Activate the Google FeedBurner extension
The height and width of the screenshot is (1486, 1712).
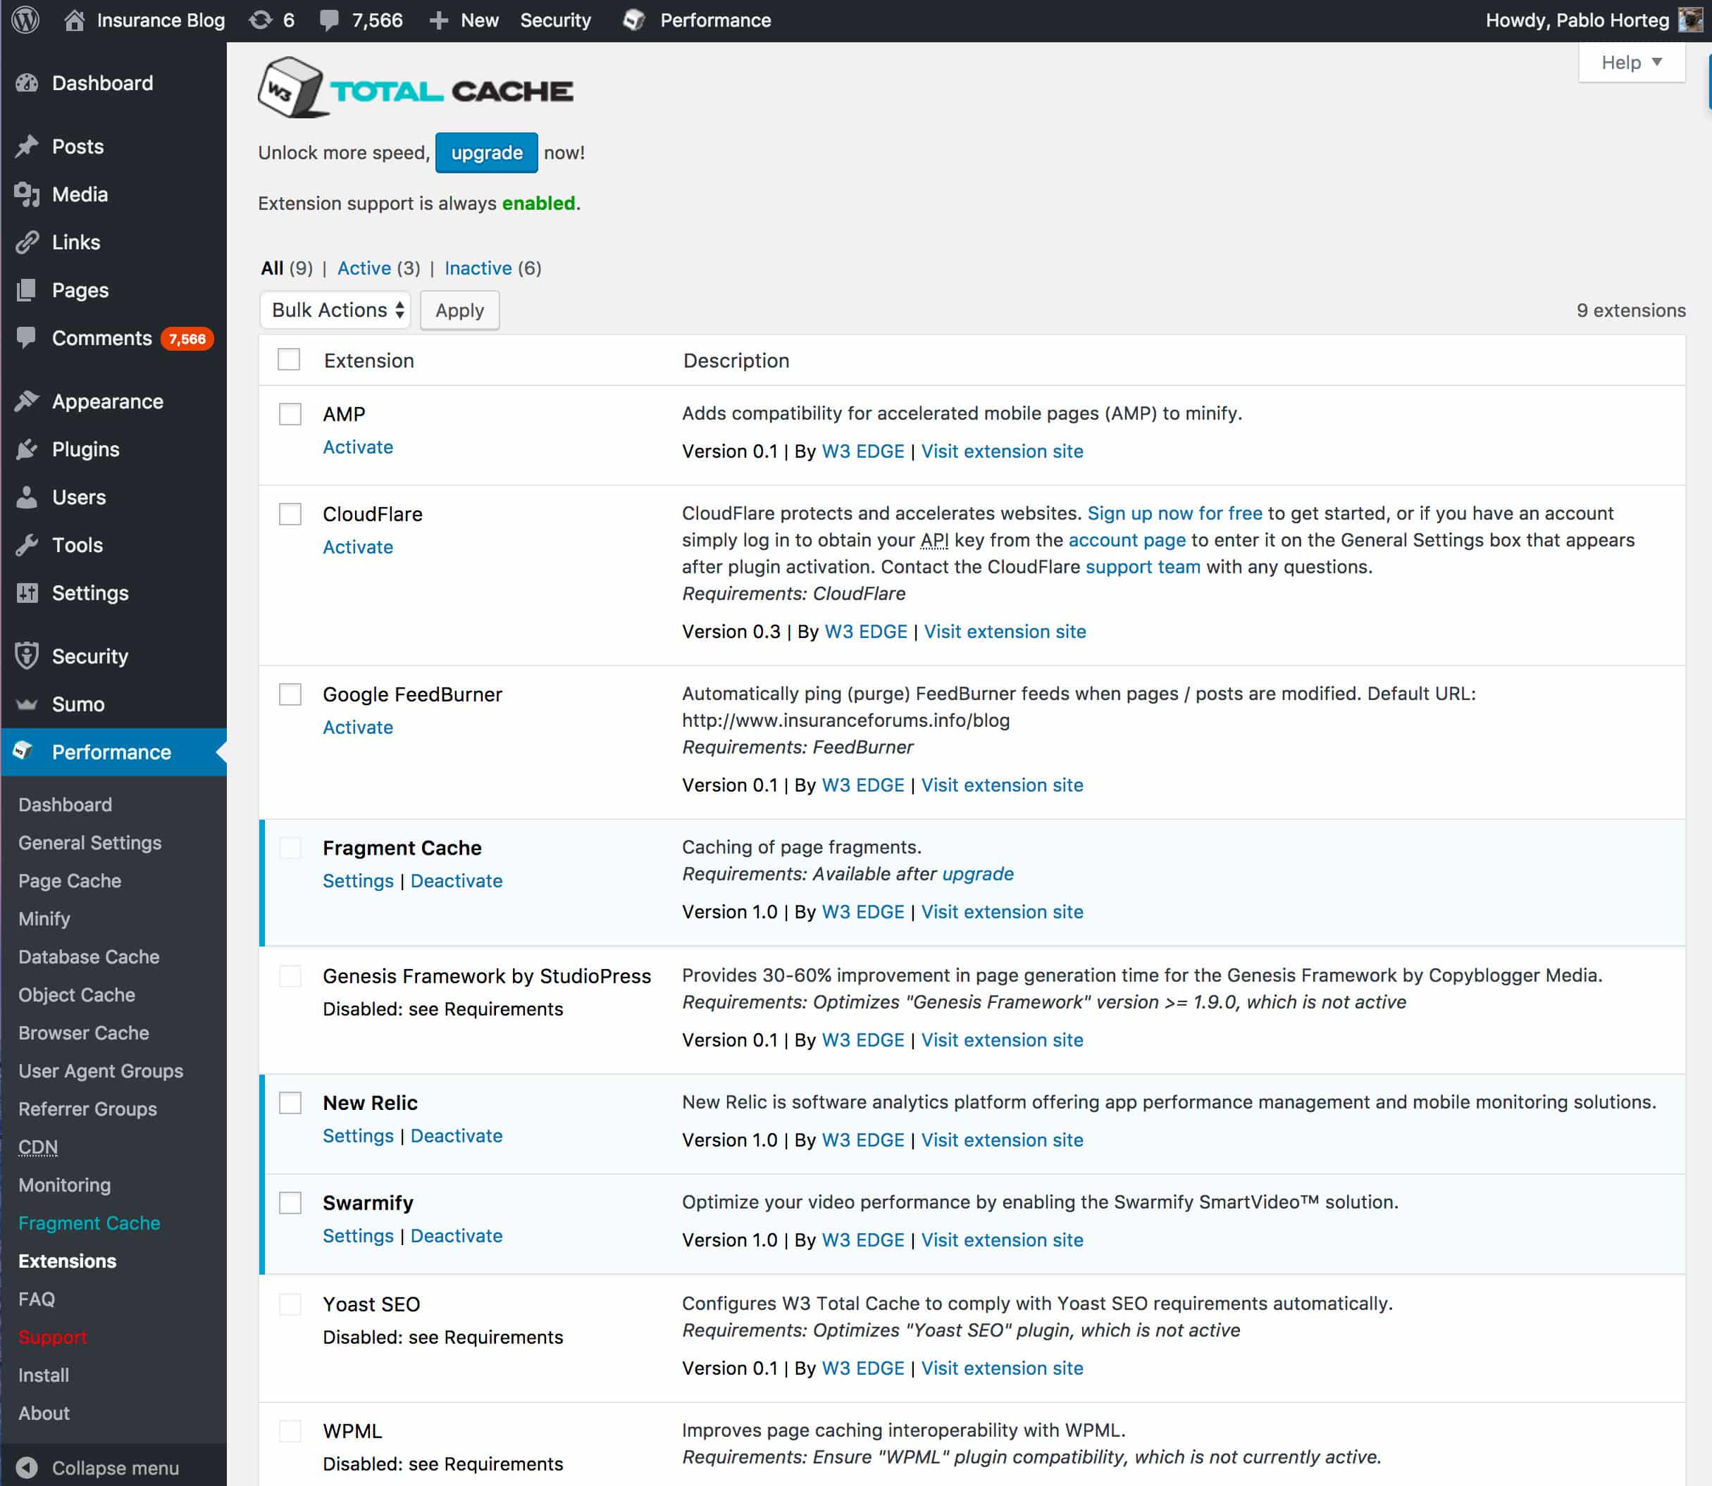[x=357, y=728]
